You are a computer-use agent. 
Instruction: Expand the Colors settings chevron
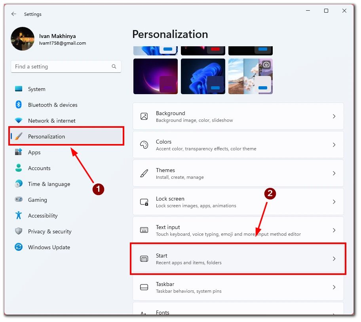[334, 145]
